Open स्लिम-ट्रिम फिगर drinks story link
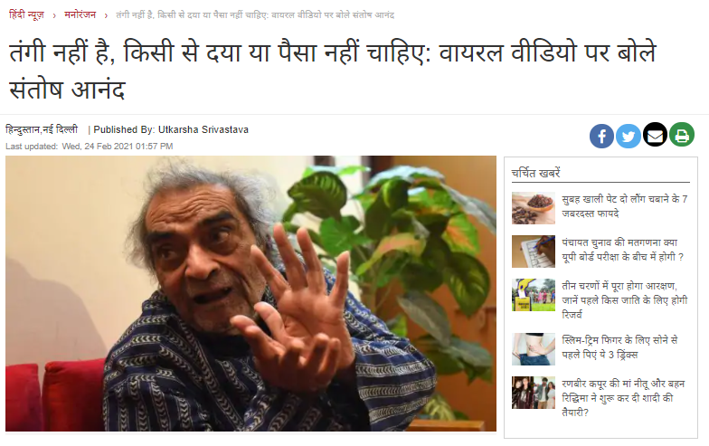709x446 pixels. [620, 347]
